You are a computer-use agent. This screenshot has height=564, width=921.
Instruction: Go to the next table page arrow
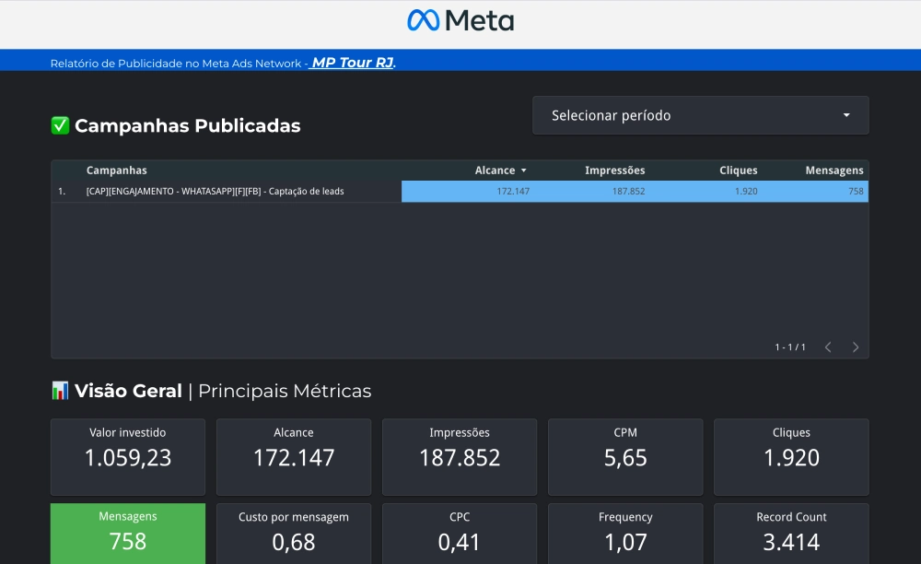click(856, 347)
